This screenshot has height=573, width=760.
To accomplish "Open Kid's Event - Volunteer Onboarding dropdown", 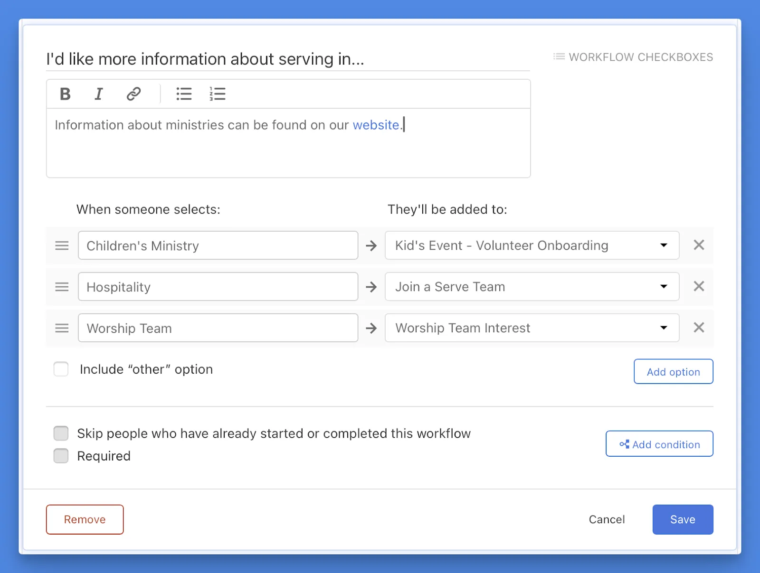I will [532, 245].
